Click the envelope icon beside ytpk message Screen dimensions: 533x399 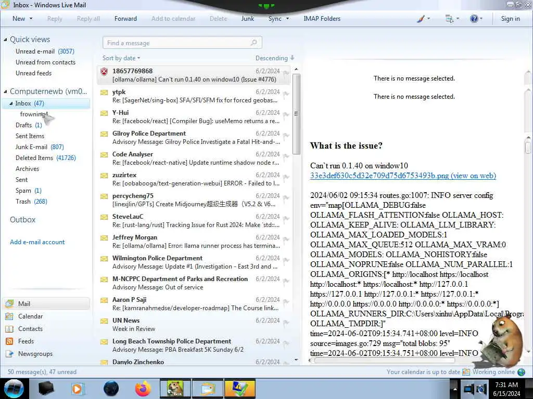click(104, 92)
